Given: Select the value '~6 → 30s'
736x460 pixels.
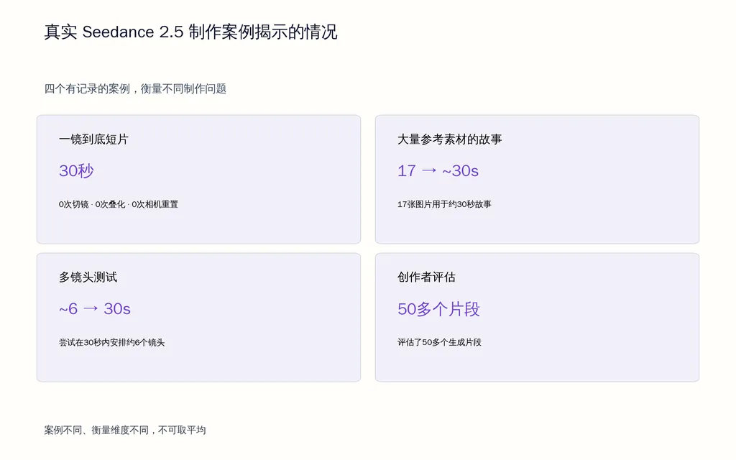Looking at the screenshot, I should [x=95, y=309].
